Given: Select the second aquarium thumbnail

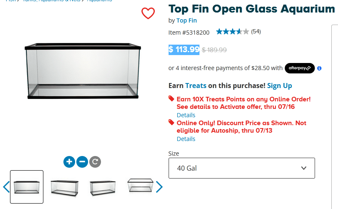Looking at the screenshot, I should (64, 186).
